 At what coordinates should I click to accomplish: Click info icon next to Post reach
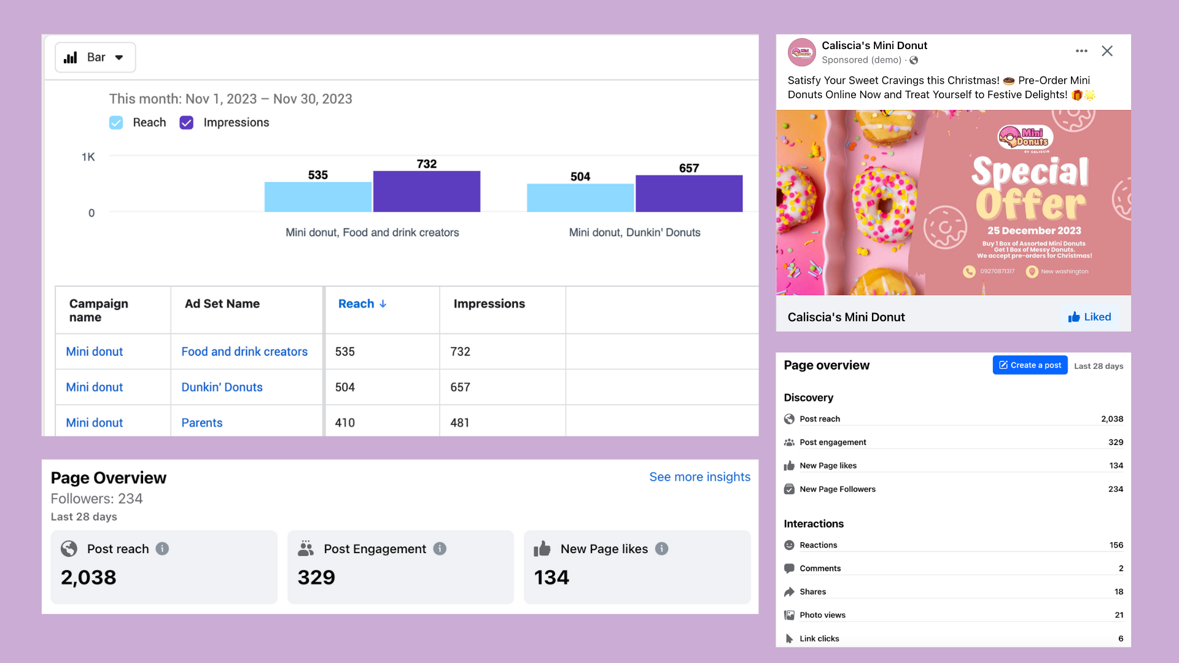point(162,549)
